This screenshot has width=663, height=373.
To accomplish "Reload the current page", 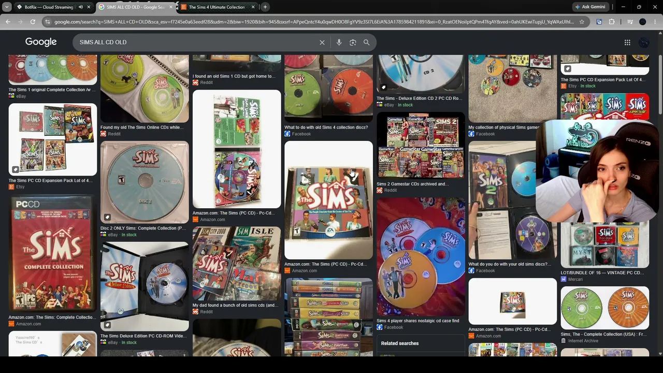I will pyautogui.click(x=33, y=22).
